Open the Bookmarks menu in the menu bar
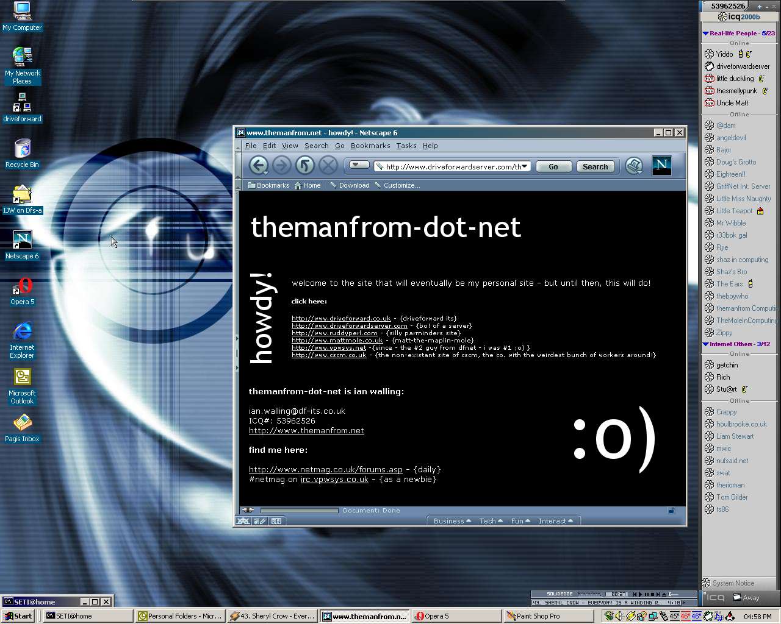The image size is (781, 624). 370,146
